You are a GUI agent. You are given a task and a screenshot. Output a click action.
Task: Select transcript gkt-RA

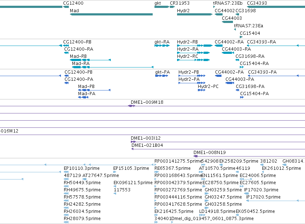click(x=162, y=46)
